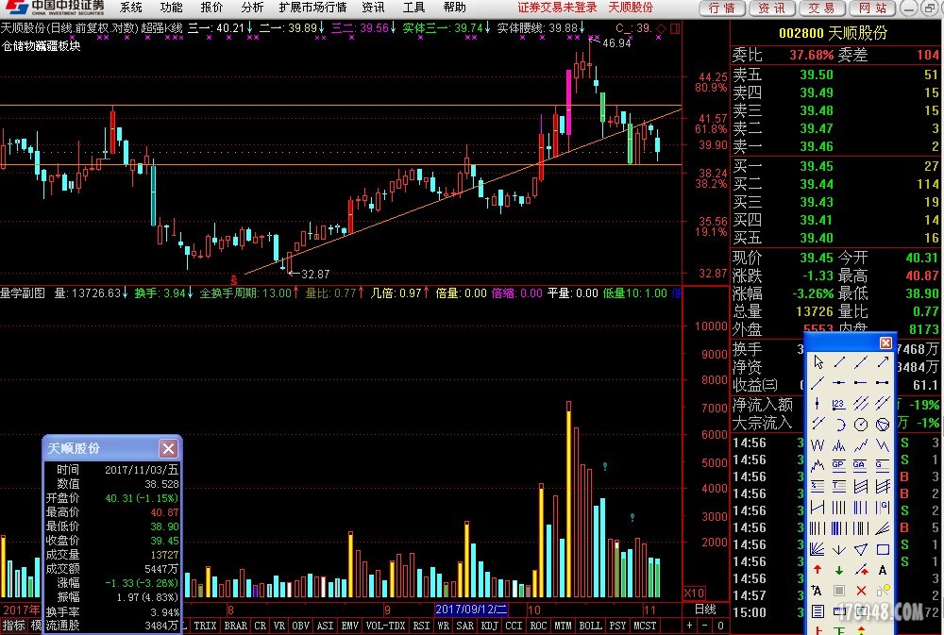944x635 pixels.
Task: Select the 123 price label tool
Action: click(838, 403)
